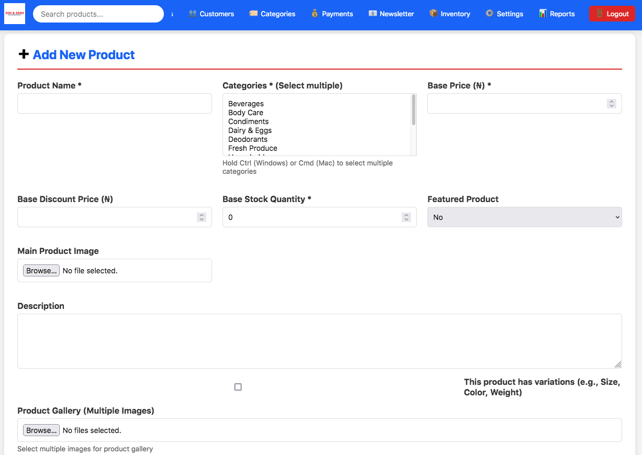
Task: Click the Sidi & Sons logo
Action: (x=15, y=14)
